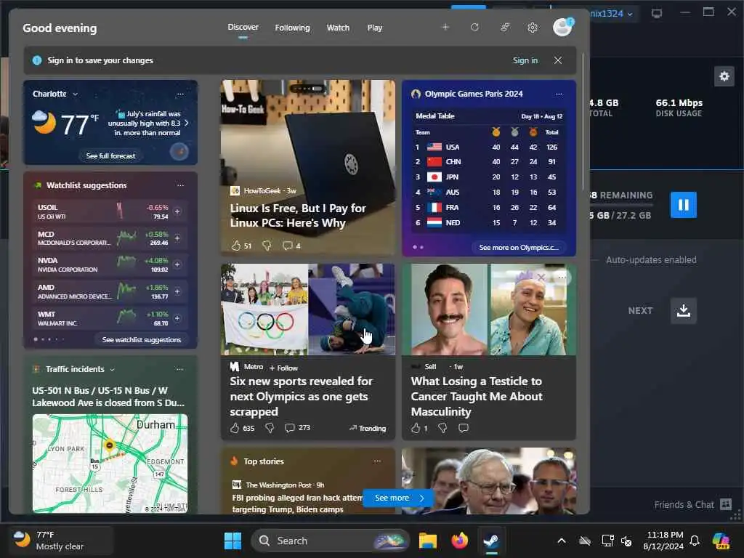Expand the Traffic incidents dropdown

(x=113, y=370)
